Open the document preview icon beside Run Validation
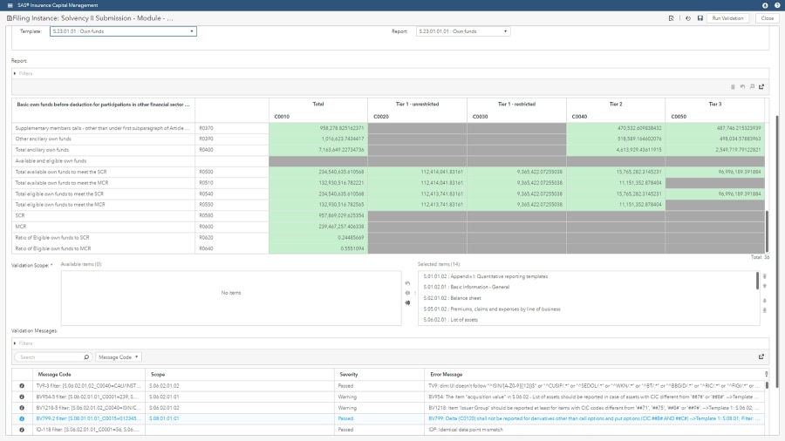785x441 pixels. 672,18
